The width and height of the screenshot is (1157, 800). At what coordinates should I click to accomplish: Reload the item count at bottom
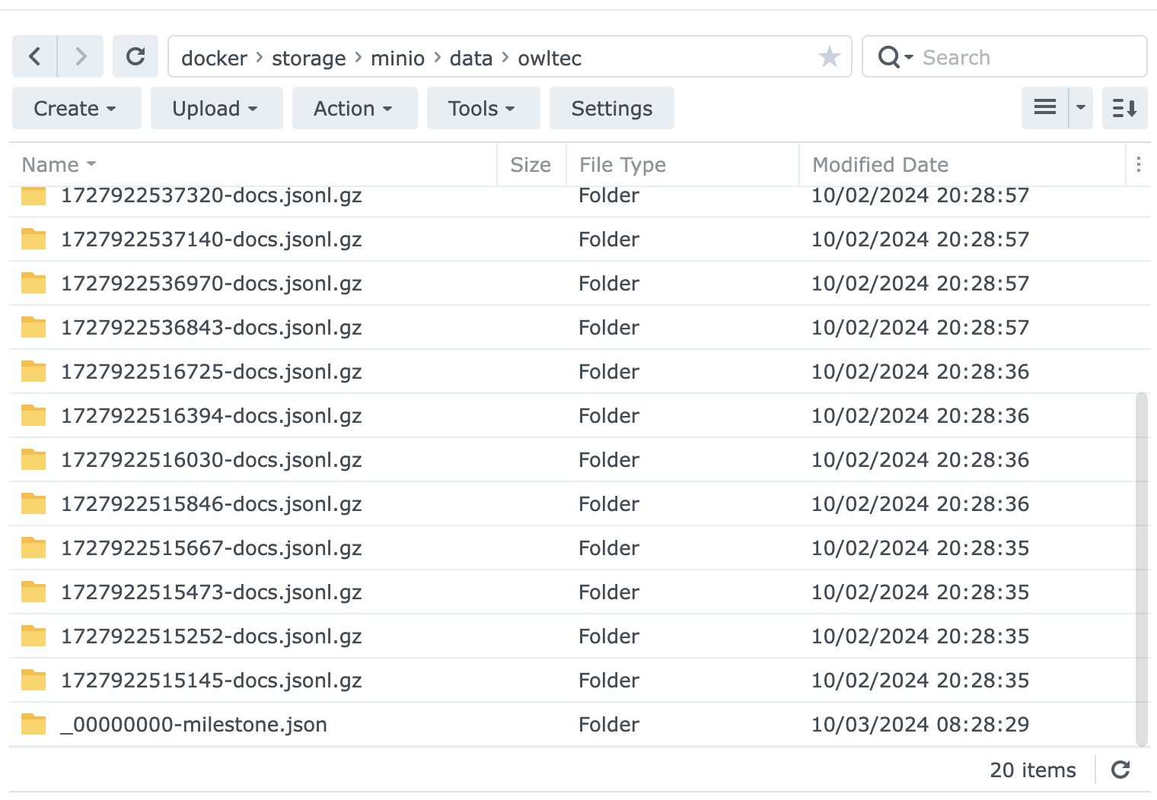(1120, 770)
